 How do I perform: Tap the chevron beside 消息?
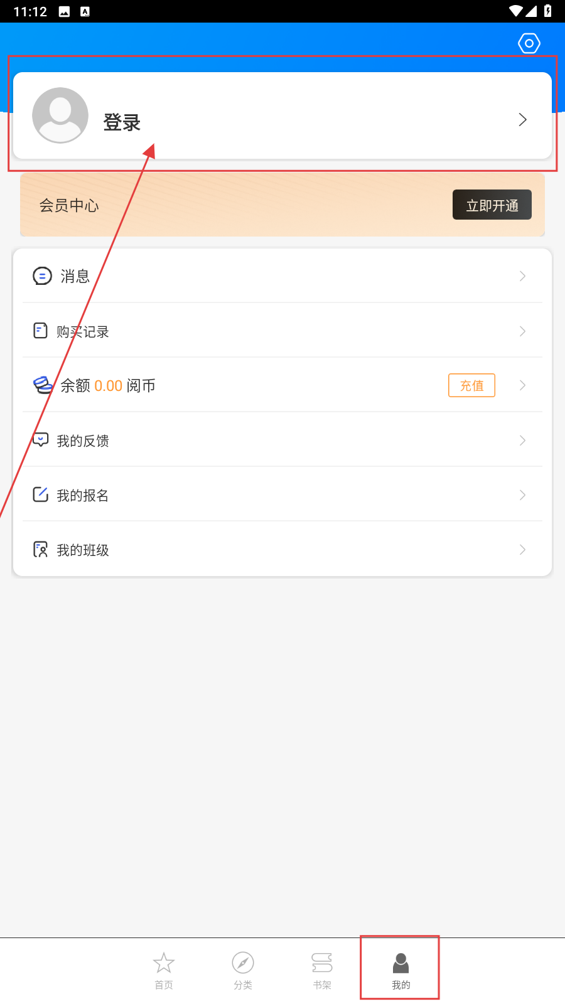(522, 276)
